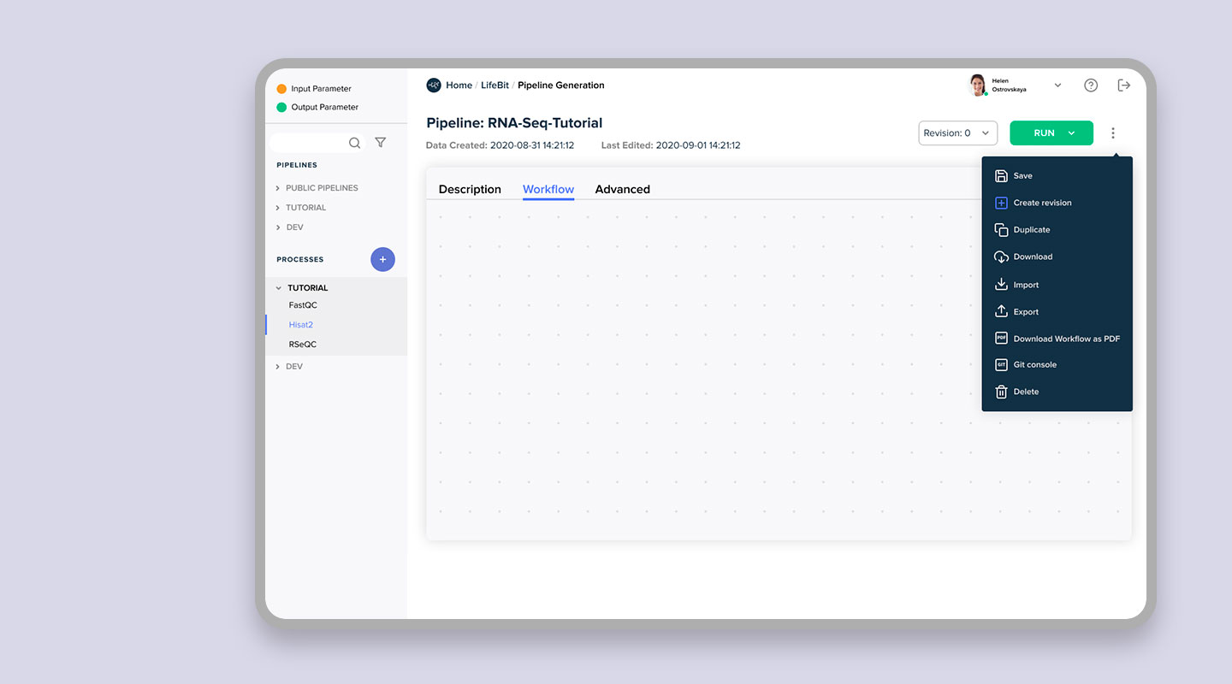Go to LifeBit breadcrumb link
1232x684 pixels.
(495, 85)
